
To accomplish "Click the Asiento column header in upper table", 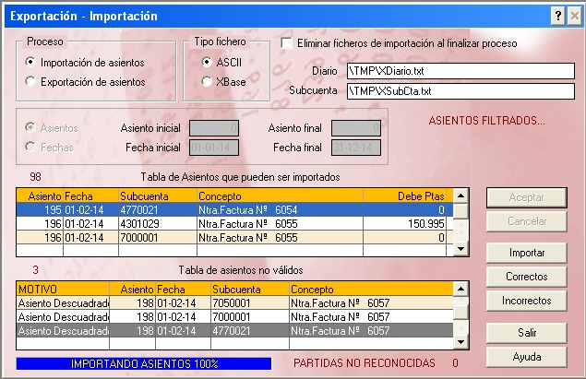I will (x=40, y=196).
